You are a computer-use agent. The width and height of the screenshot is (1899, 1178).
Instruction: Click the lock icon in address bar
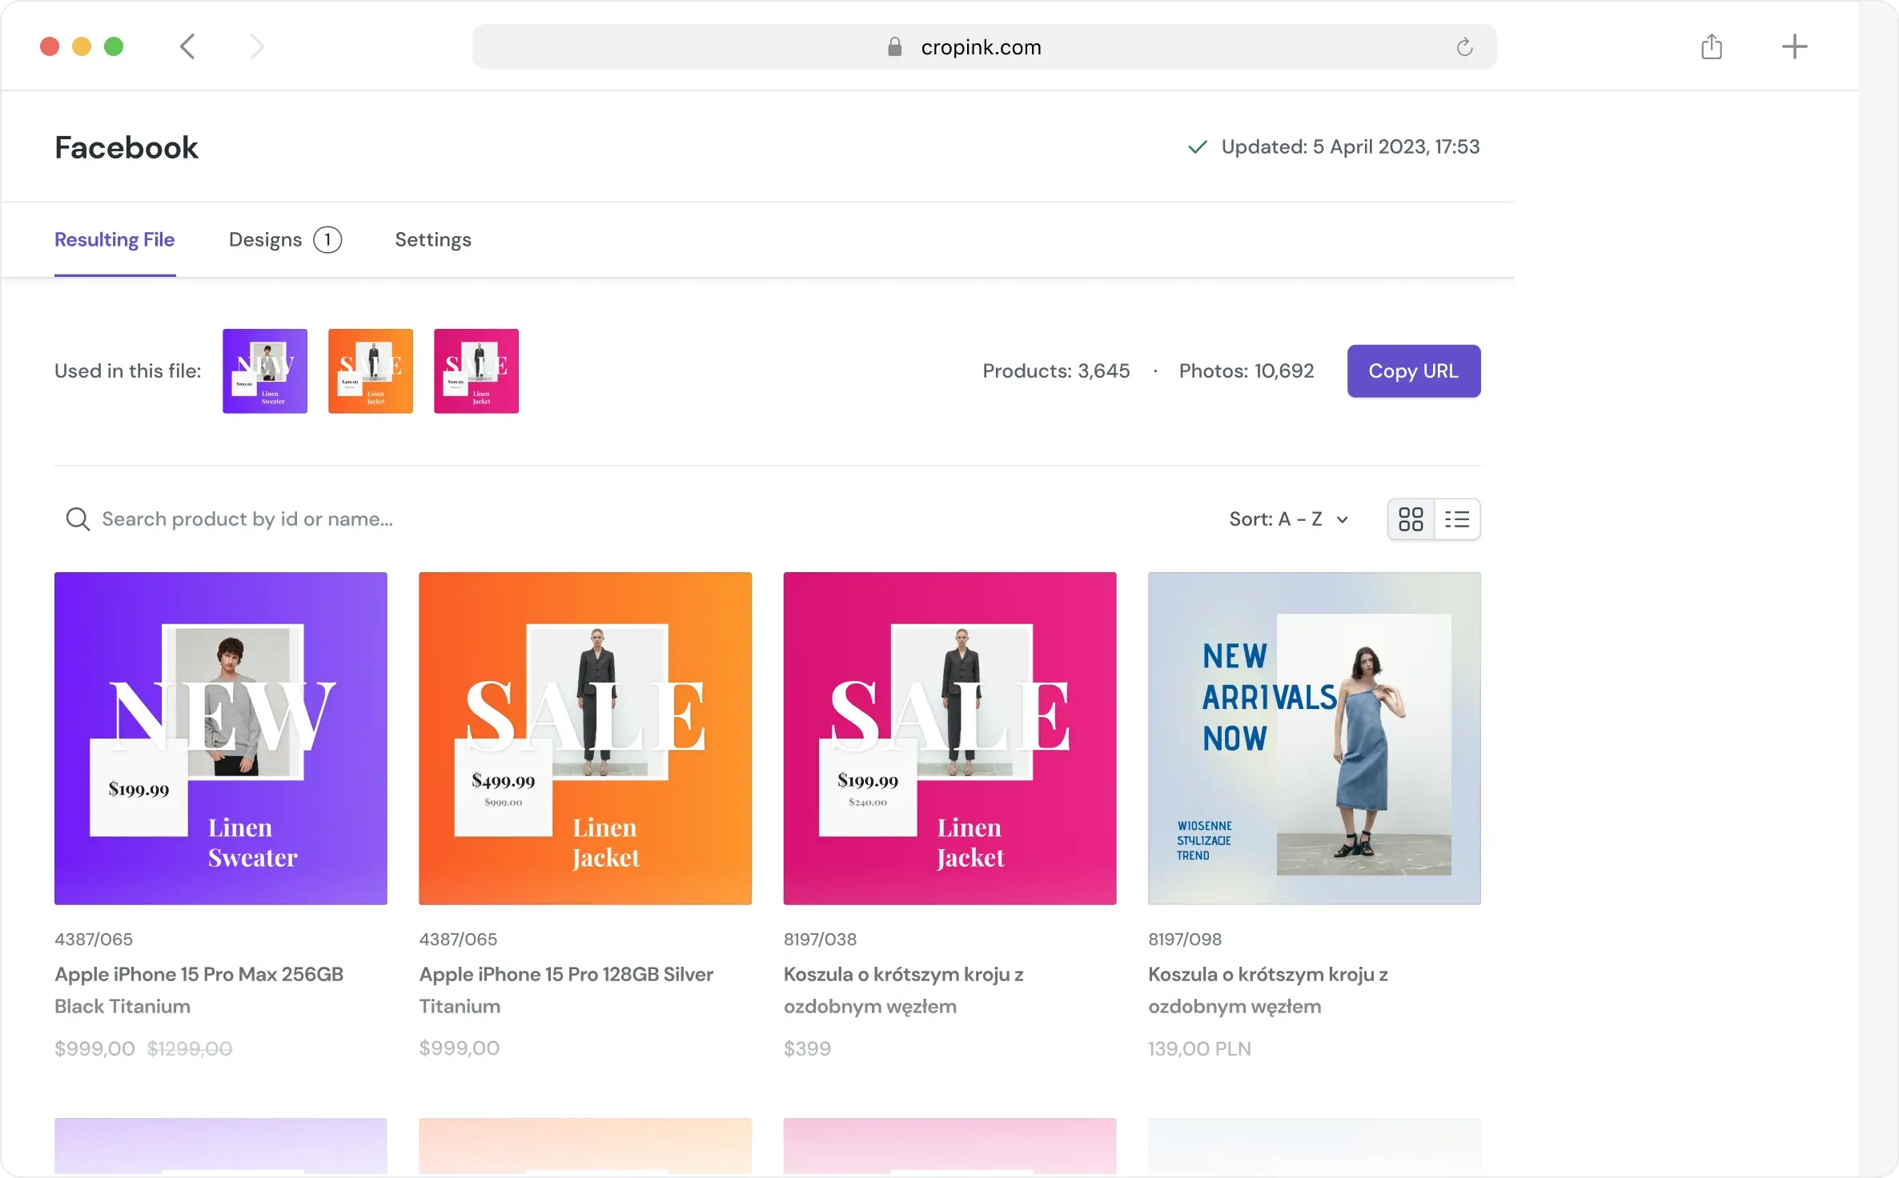pyautogui.click(x=894, y=47)
